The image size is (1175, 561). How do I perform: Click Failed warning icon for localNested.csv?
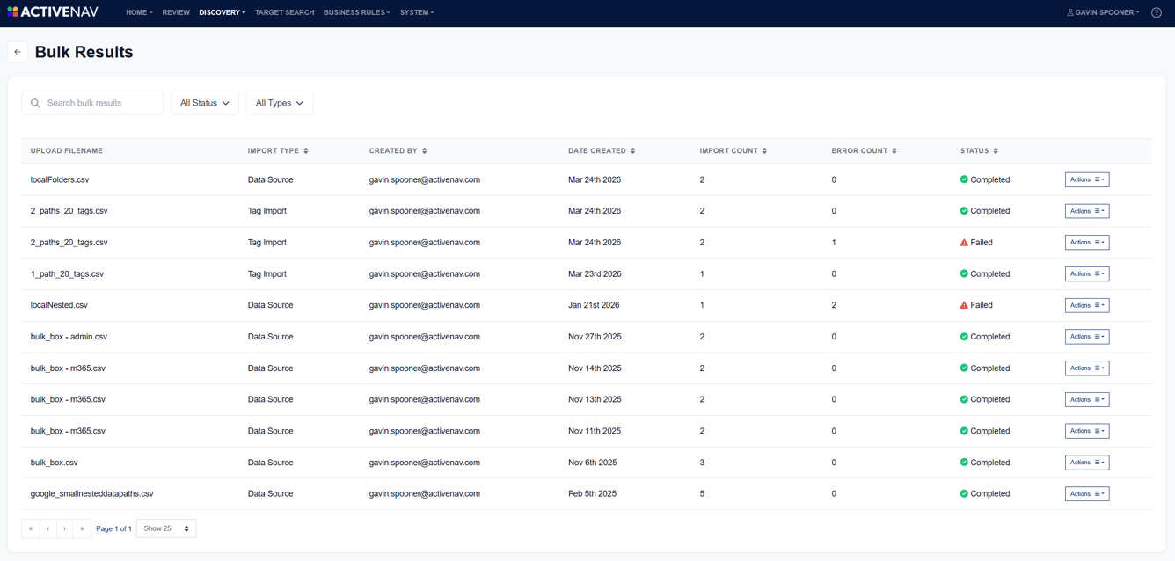[x=964, y=305]
